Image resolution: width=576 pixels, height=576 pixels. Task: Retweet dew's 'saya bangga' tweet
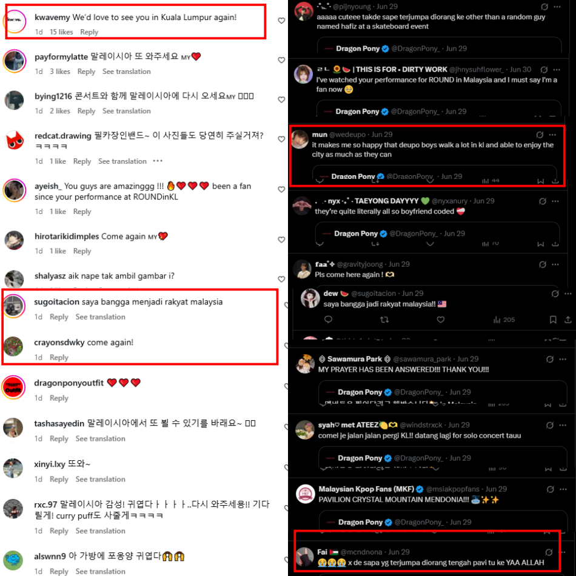[384, 320]
